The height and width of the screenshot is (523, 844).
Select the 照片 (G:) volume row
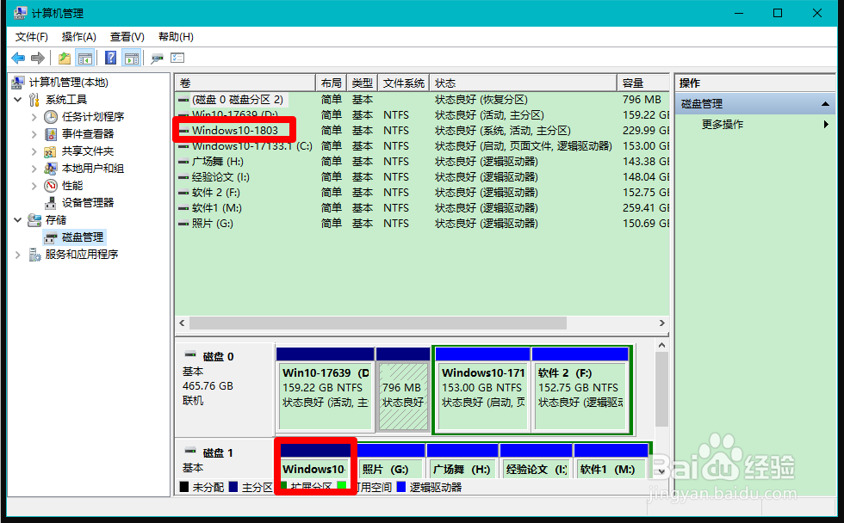[422, 224]
